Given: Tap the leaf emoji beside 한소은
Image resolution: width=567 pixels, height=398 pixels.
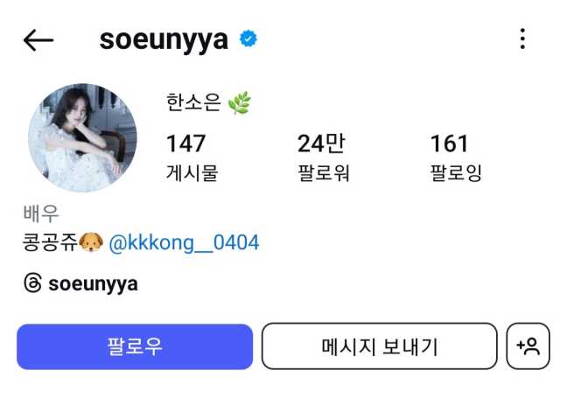Looking at the screenshot, I should tap(240, 102).
